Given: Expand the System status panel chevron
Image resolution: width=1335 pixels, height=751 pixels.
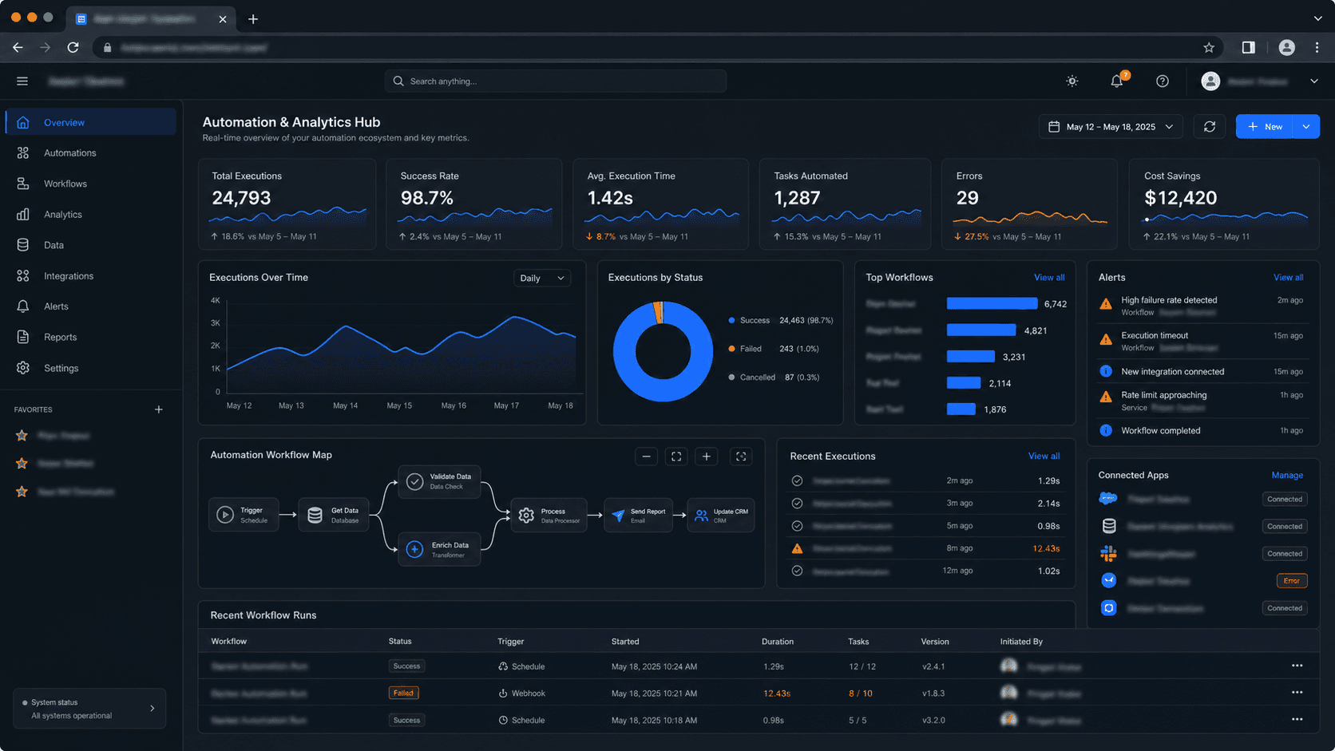Looking at the screenshot, I should 153,709.
